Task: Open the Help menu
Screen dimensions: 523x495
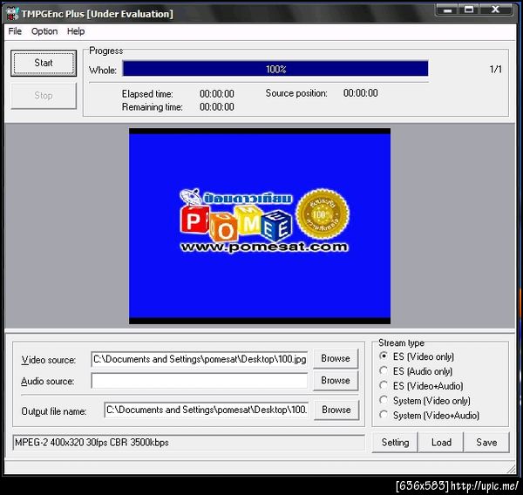Action: [x=76, y=31]
